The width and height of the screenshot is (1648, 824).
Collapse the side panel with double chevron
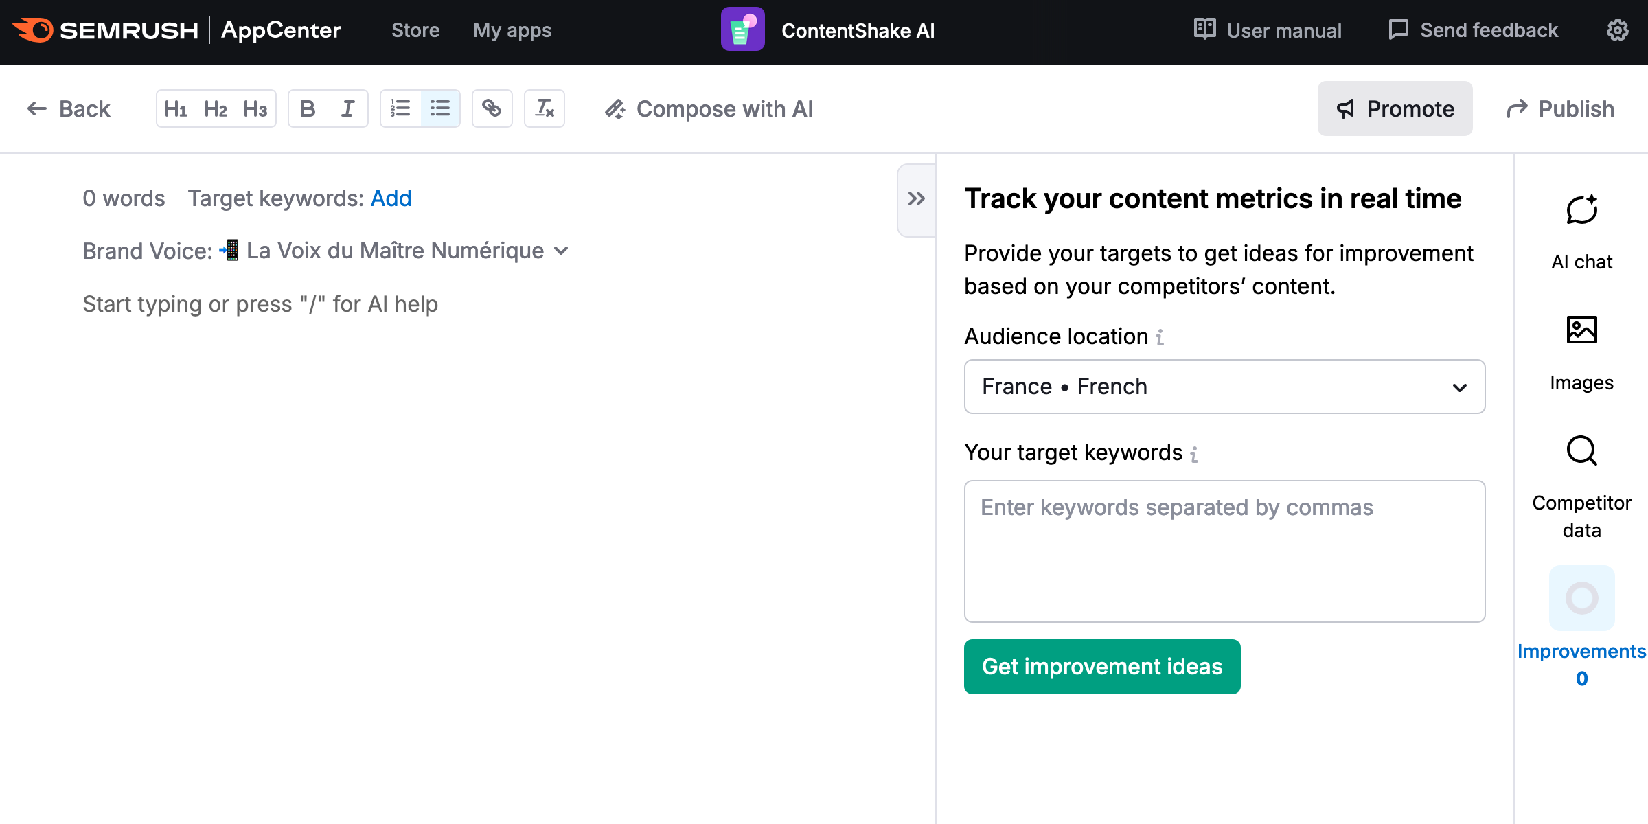click(916, 199)
